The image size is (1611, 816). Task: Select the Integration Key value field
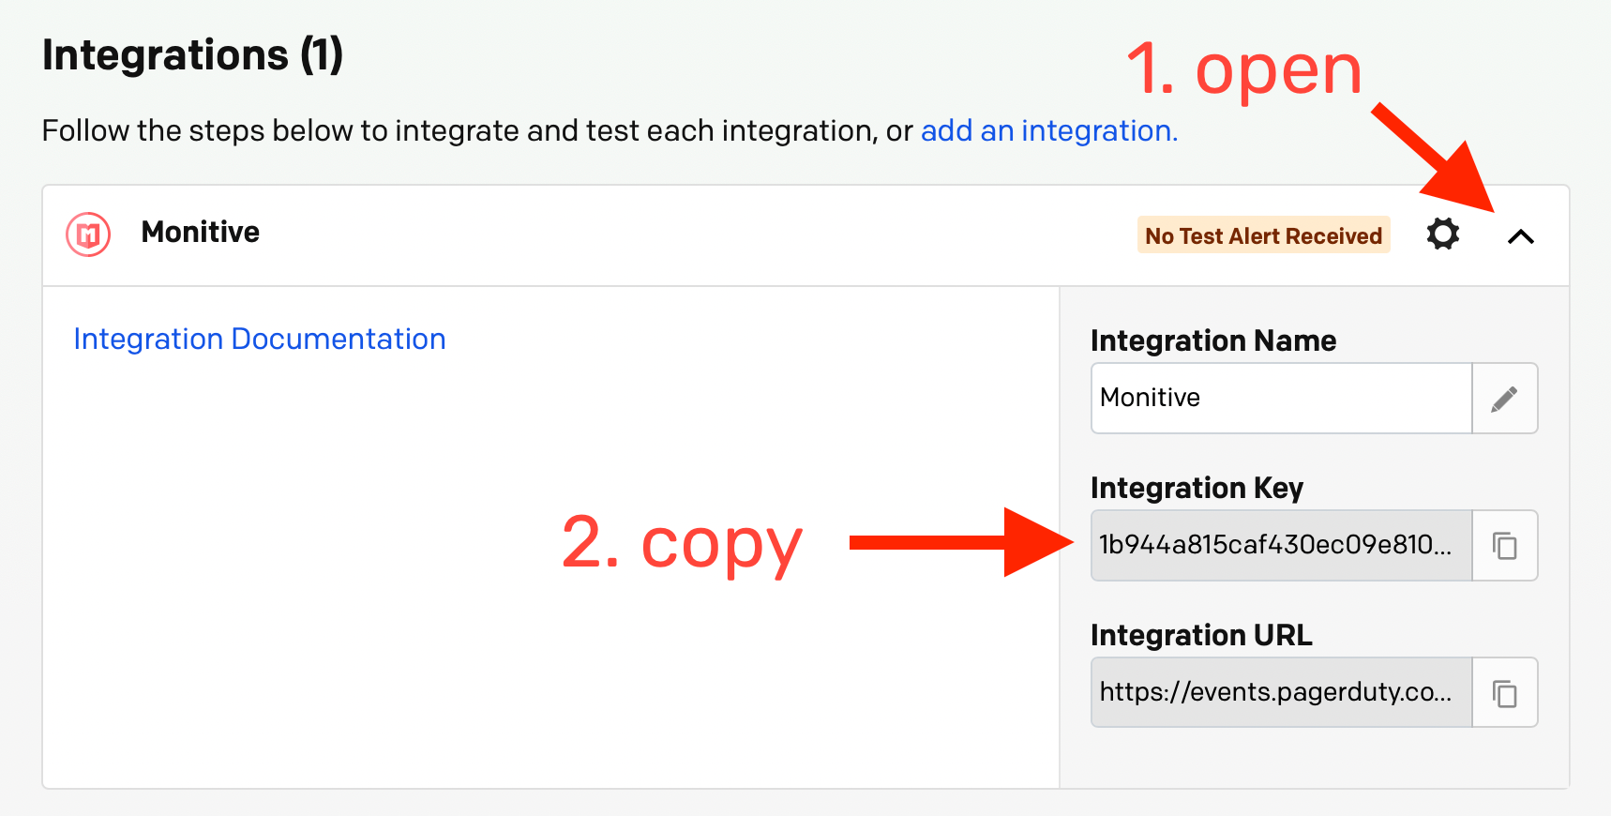[x=1281, y=546]
